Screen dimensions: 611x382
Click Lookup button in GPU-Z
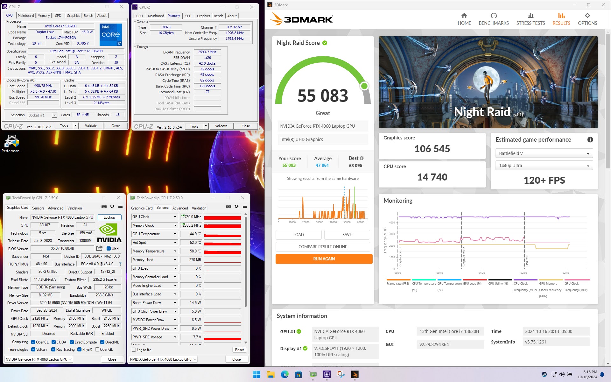pyautogui.click(x=109, y=217)
